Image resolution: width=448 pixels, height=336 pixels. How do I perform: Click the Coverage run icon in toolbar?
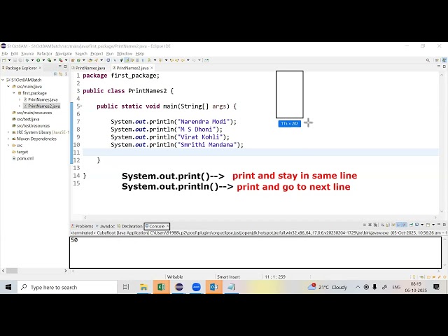point(50,60)
